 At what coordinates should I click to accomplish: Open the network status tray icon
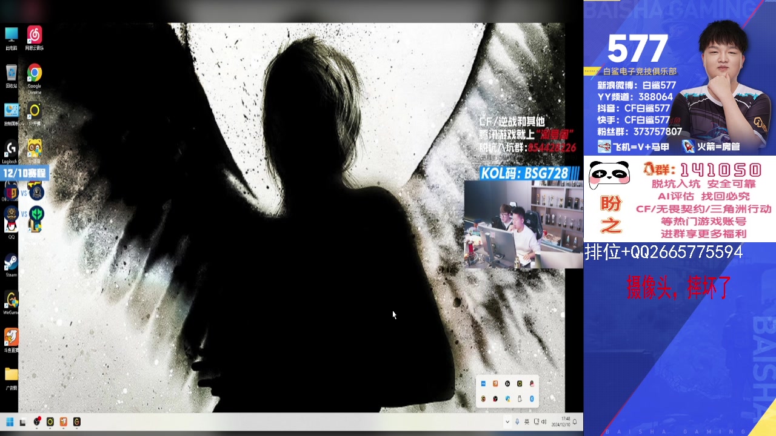(x=537, y=422)
